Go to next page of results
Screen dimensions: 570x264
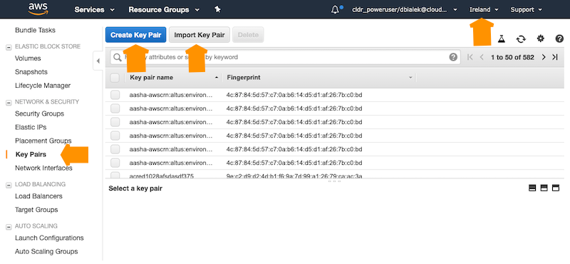(544, 57)
